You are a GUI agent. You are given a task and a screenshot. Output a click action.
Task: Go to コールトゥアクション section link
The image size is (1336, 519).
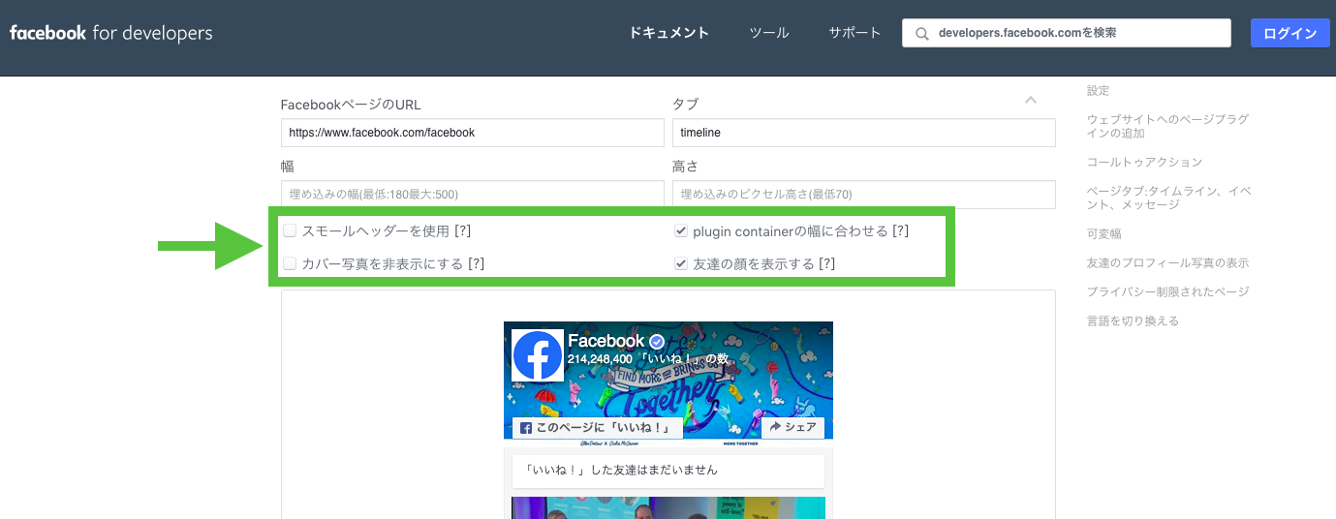(x=1144, y=162)
